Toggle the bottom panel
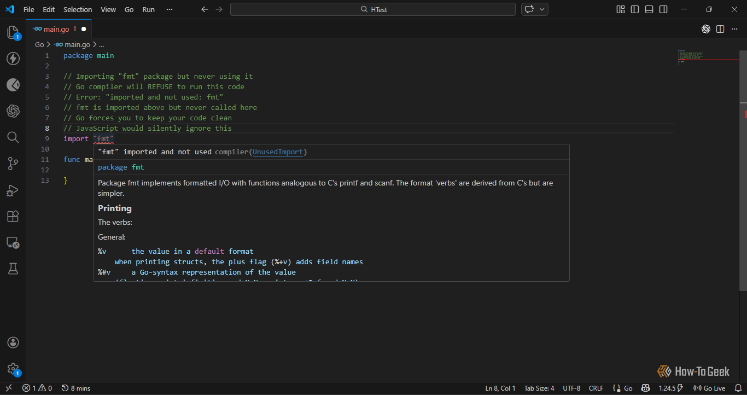This screenshot has width=747, height=395. (x=649, y=9)
